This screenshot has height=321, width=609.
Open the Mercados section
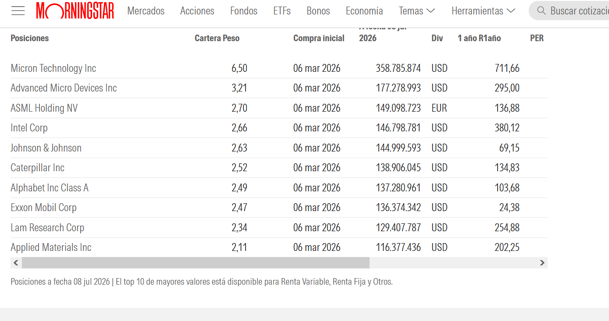(x=146, y=11)
